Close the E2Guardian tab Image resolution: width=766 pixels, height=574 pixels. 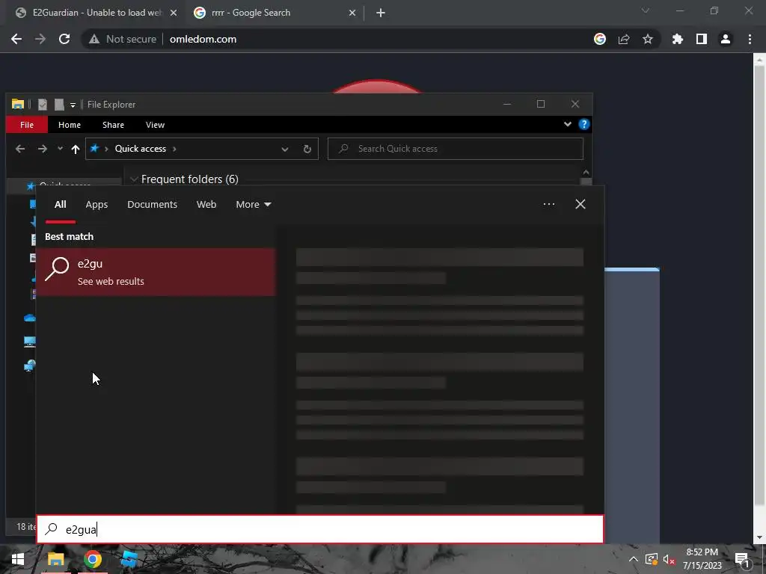click(173, 13)
